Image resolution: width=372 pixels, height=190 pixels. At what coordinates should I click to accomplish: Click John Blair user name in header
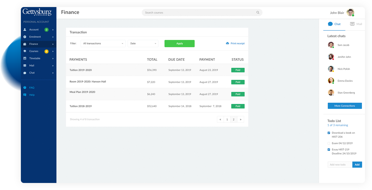[x=337, y=13]
